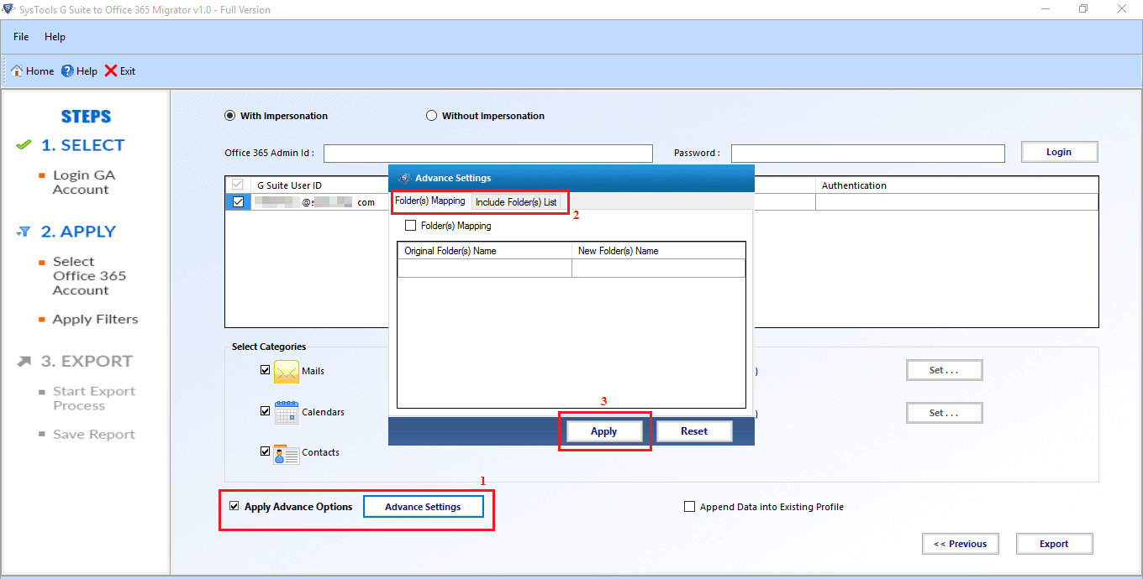Uncheck the Contacts category checkbox
Image resolution: width=1143 pixels, height=579 pixels.
[x=266, y=451]
